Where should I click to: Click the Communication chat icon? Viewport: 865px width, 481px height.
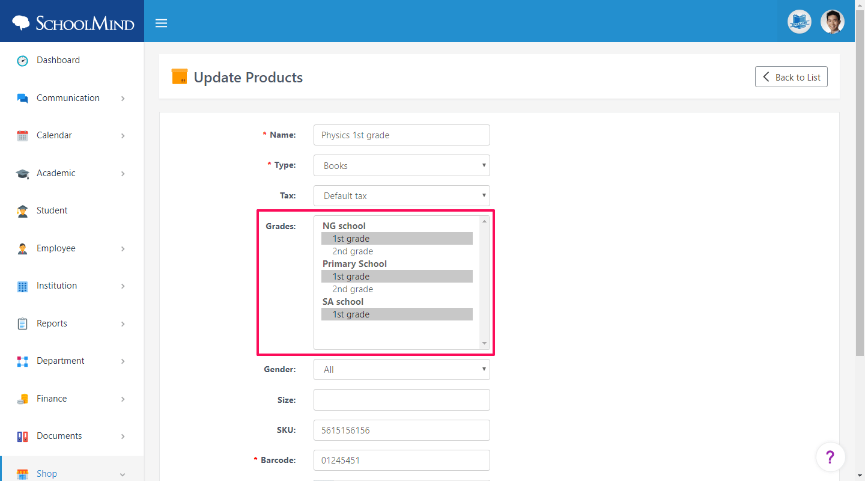tap(22, 98)
